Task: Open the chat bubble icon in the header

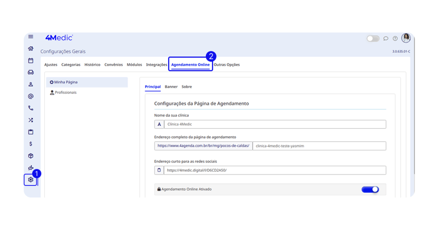Action: pos(386,39)
